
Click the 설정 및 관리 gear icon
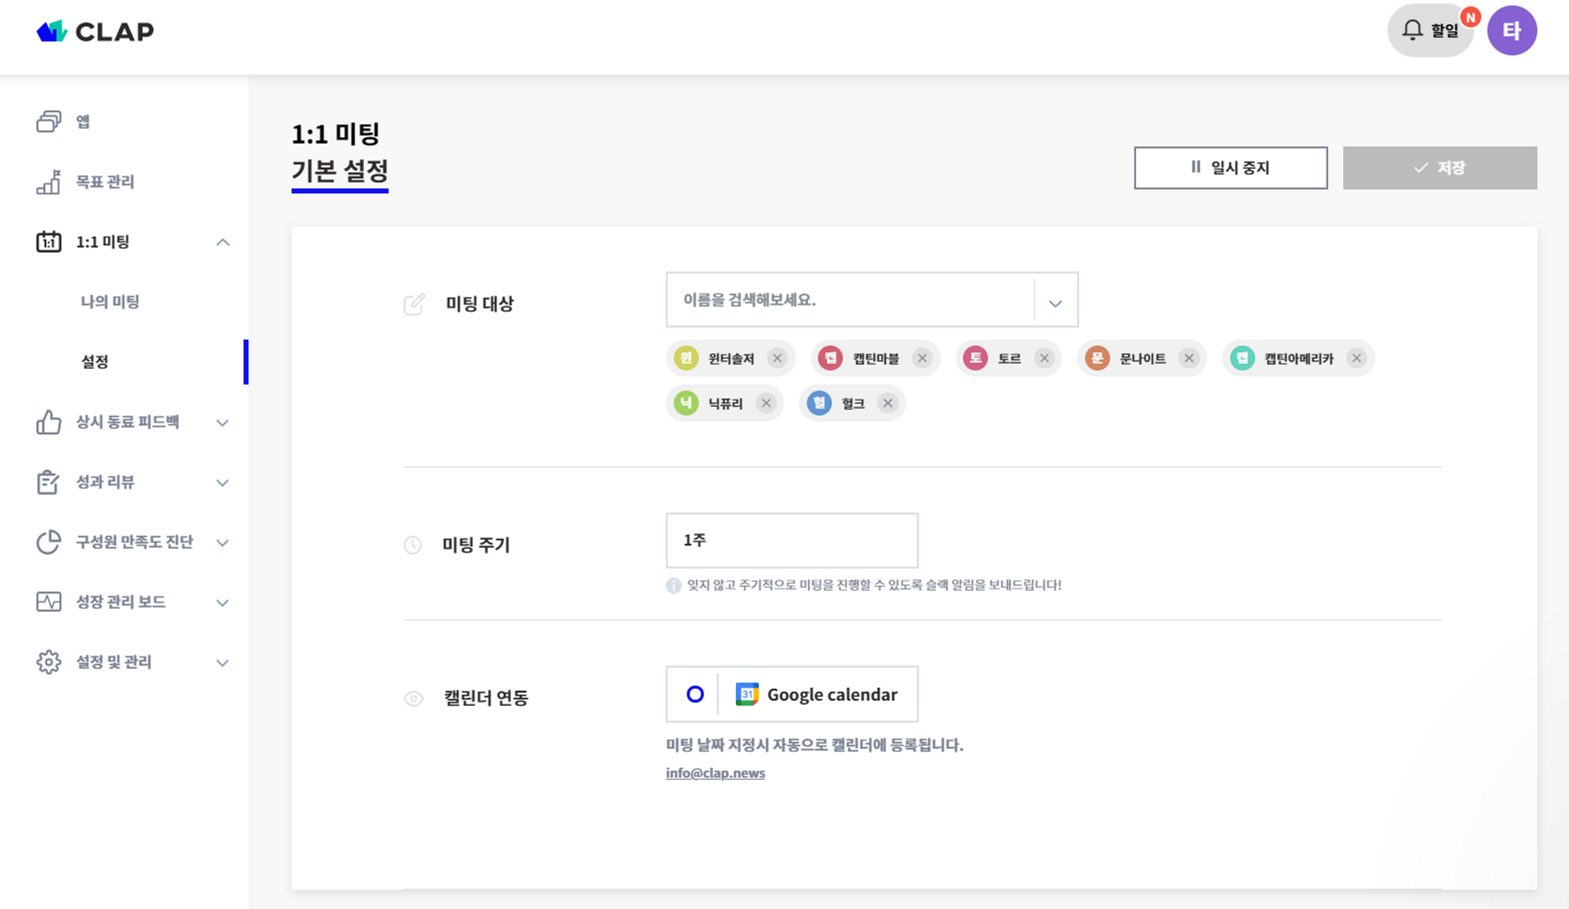(49, 662)
